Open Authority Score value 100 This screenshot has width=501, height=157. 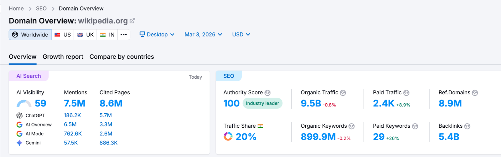coord(231,103)
